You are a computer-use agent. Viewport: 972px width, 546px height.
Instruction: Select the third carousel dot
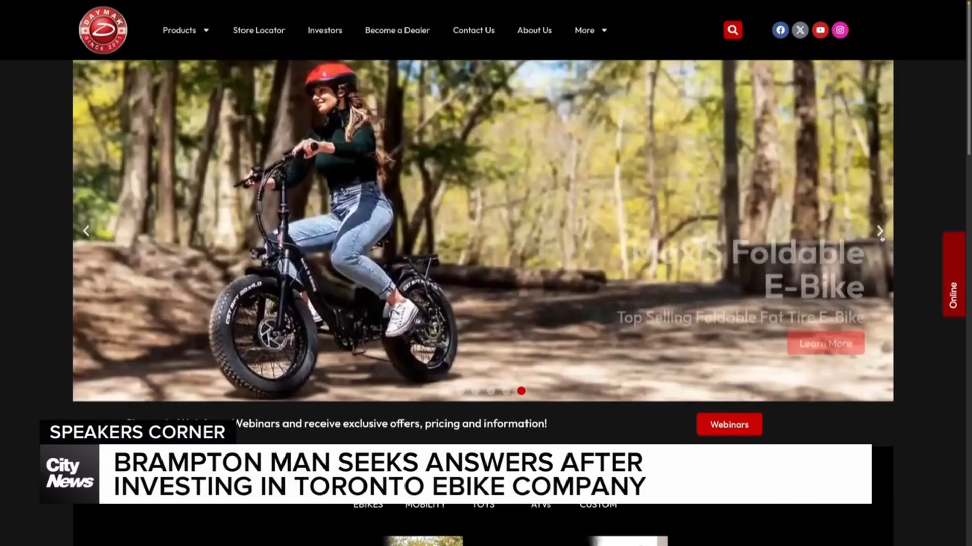pos(491,391)
